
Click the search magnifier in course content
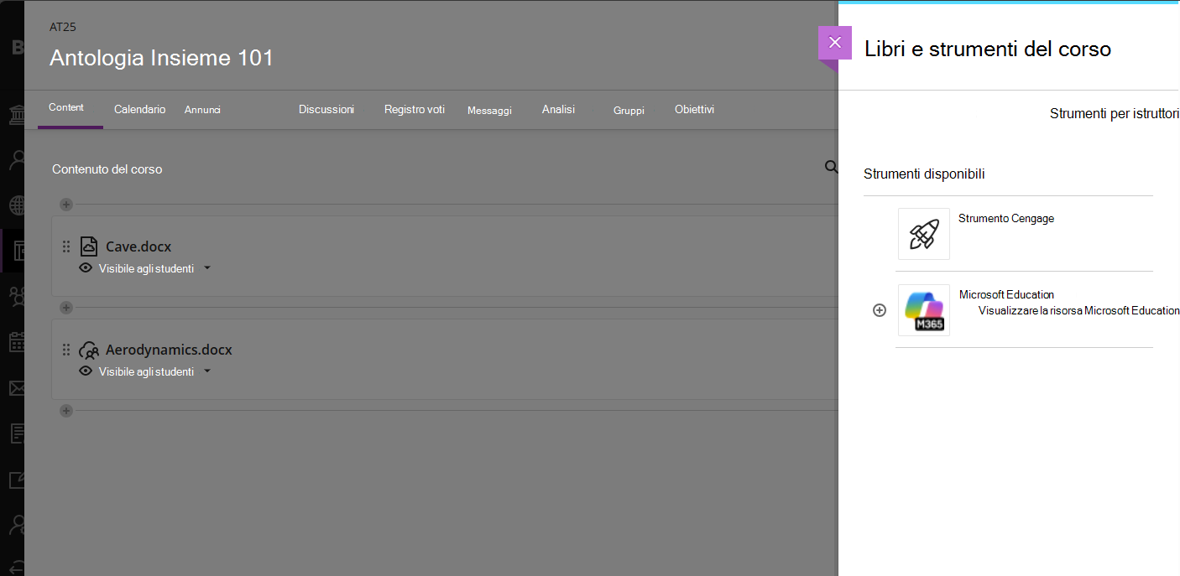tap(831, 167)
